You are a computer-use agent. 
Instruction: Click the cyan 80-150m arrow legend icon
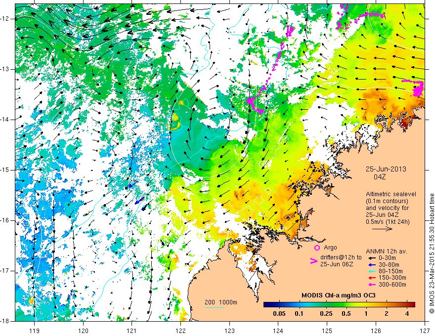[x=372, y=271]
